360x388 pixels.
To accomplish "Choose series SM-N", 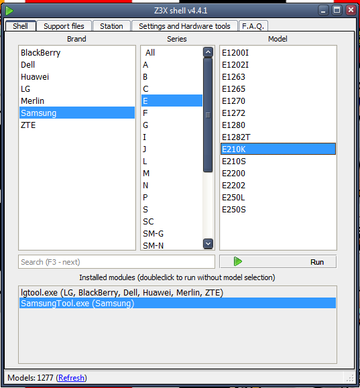I will pyautogui.click(x=172, y=245).
